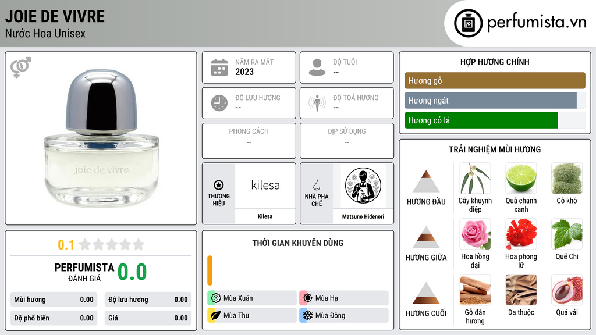Click the Da thuộc leather thumbnail
The width and height of the screenshot is (596, 335).
(521, 290)
